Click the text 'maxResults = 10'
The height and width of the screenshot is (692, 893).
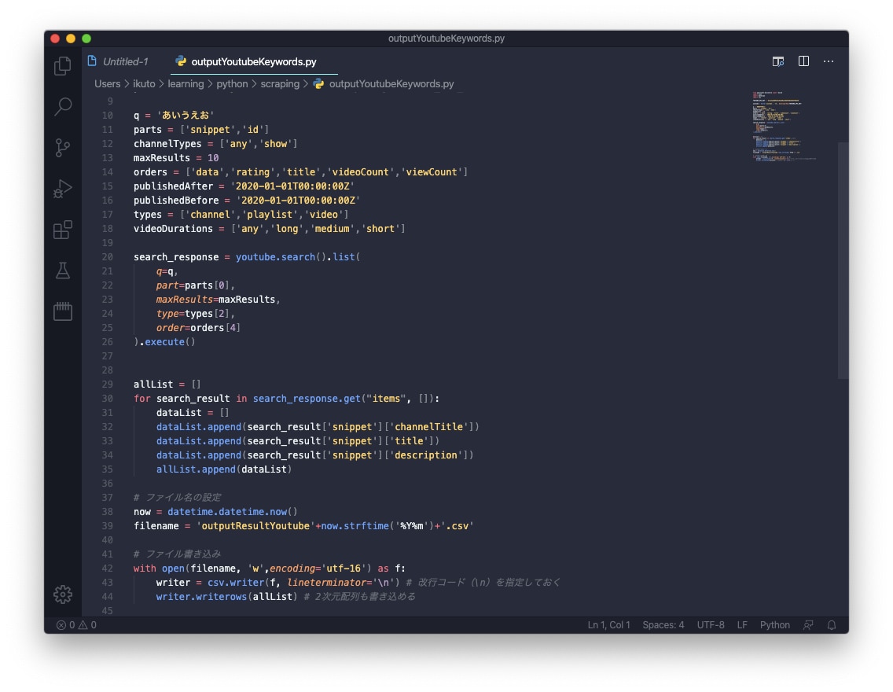[x=176, y=158]
